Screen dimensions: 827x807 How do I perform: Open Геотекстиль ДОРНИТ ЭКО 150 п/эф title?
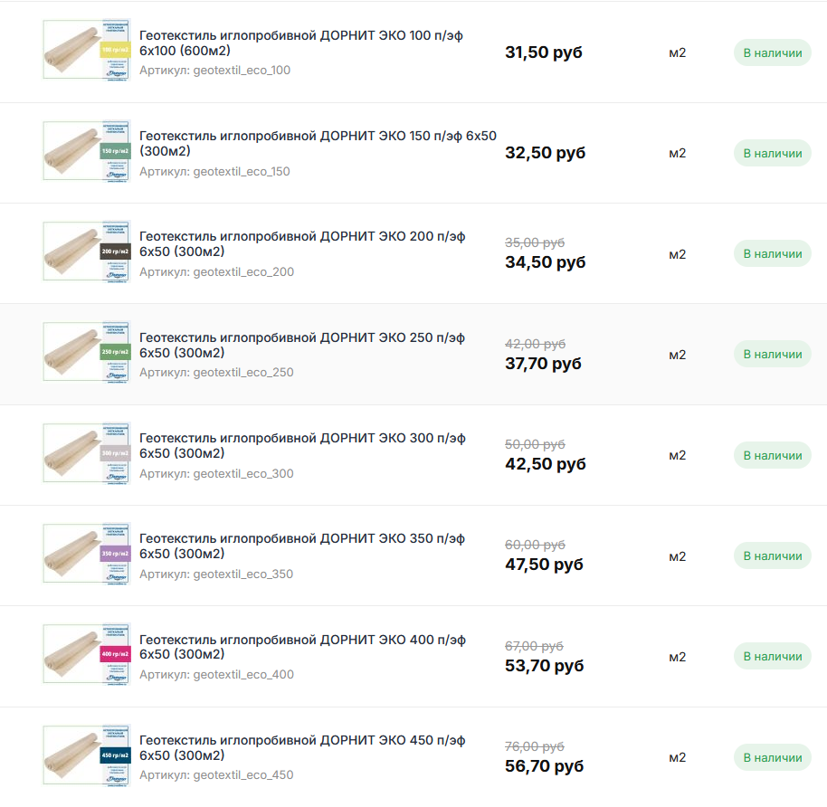(318, 144)
